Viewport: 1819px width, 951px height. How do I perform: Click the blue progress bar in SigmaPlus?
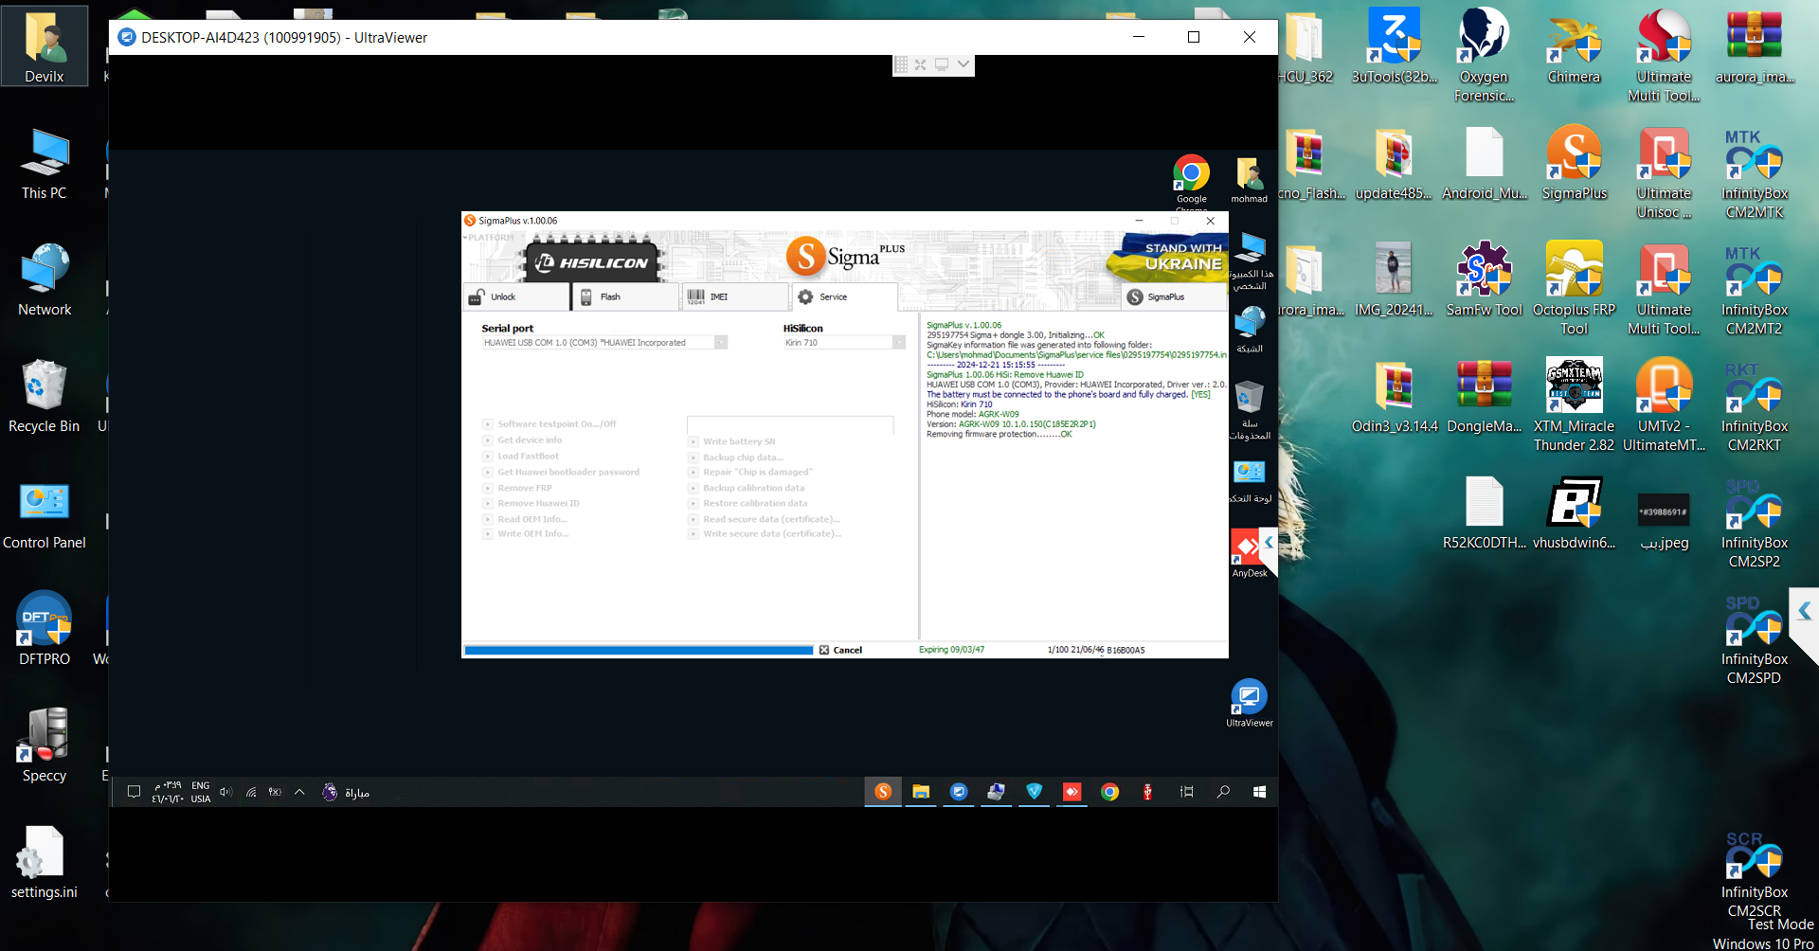tap(639, 650)
